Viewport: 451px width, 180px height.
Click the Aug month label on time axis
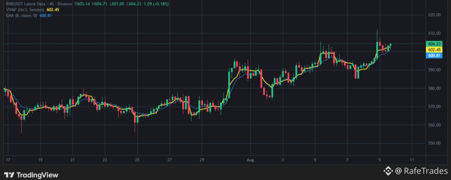point(251,160)
